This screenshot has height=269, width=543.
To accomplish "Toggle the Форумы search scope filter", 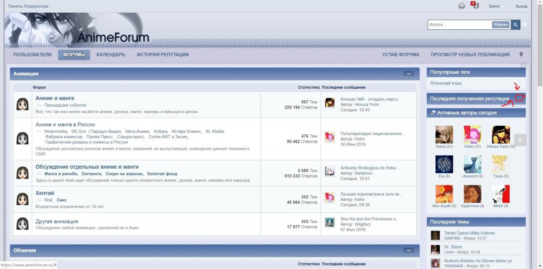I will click(x=501, y=25).
